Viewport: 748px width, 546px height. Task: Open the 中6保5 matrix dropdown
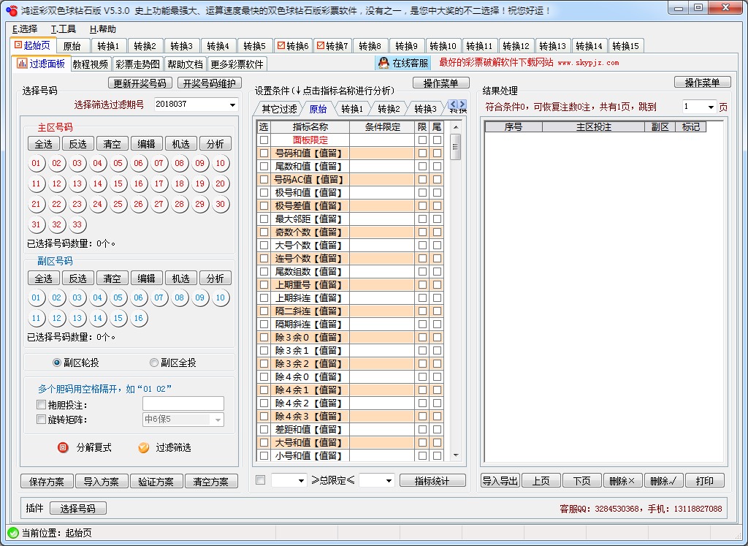217,420
